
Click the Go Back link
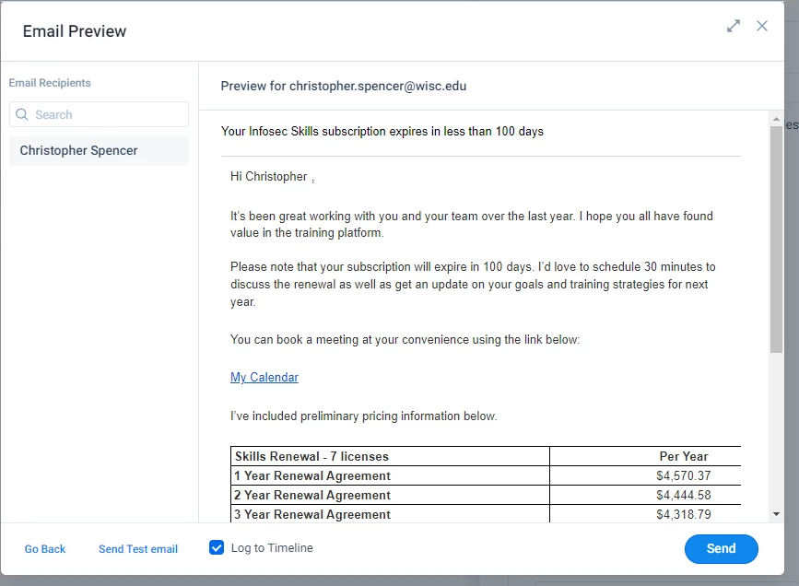coord(45,549)
